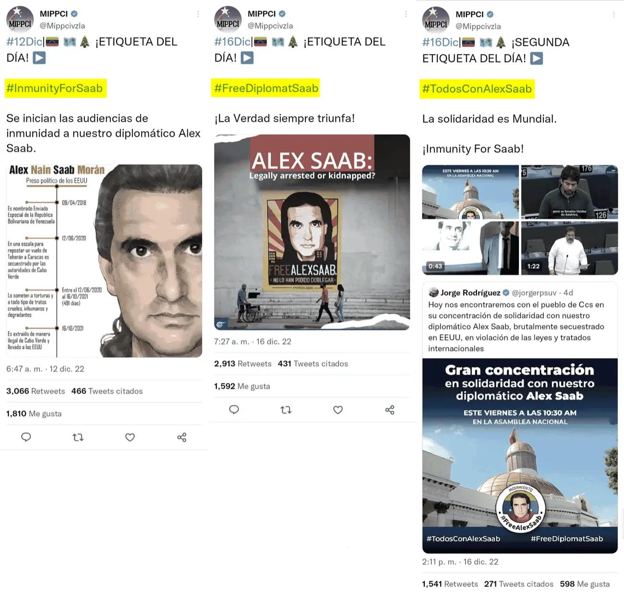Open the 'Legally arrested or kidnapped?' image
This screenshot has height=593, width=624.
(312, 232)
